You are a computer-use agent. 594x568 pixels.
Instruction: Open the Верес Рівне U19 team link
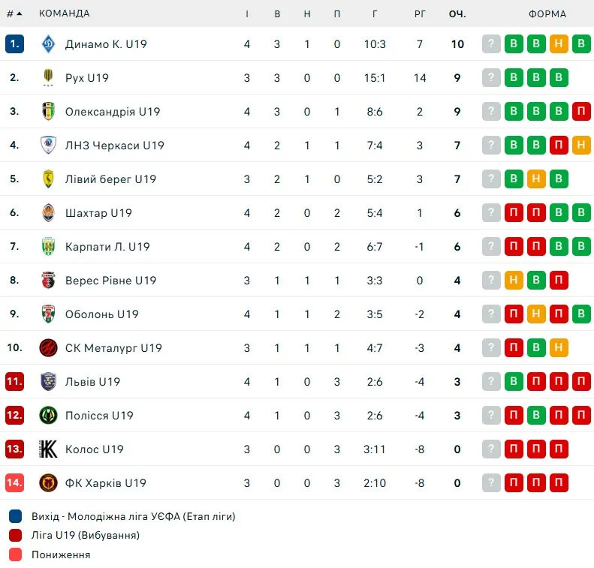point(110,280)
